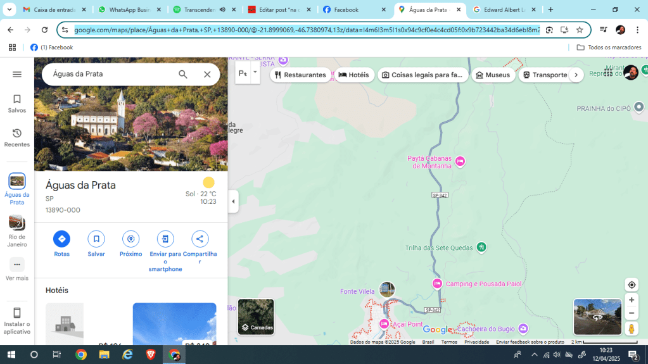
Task: Open Recentes history in sidebar
Action: coord(17,137)
